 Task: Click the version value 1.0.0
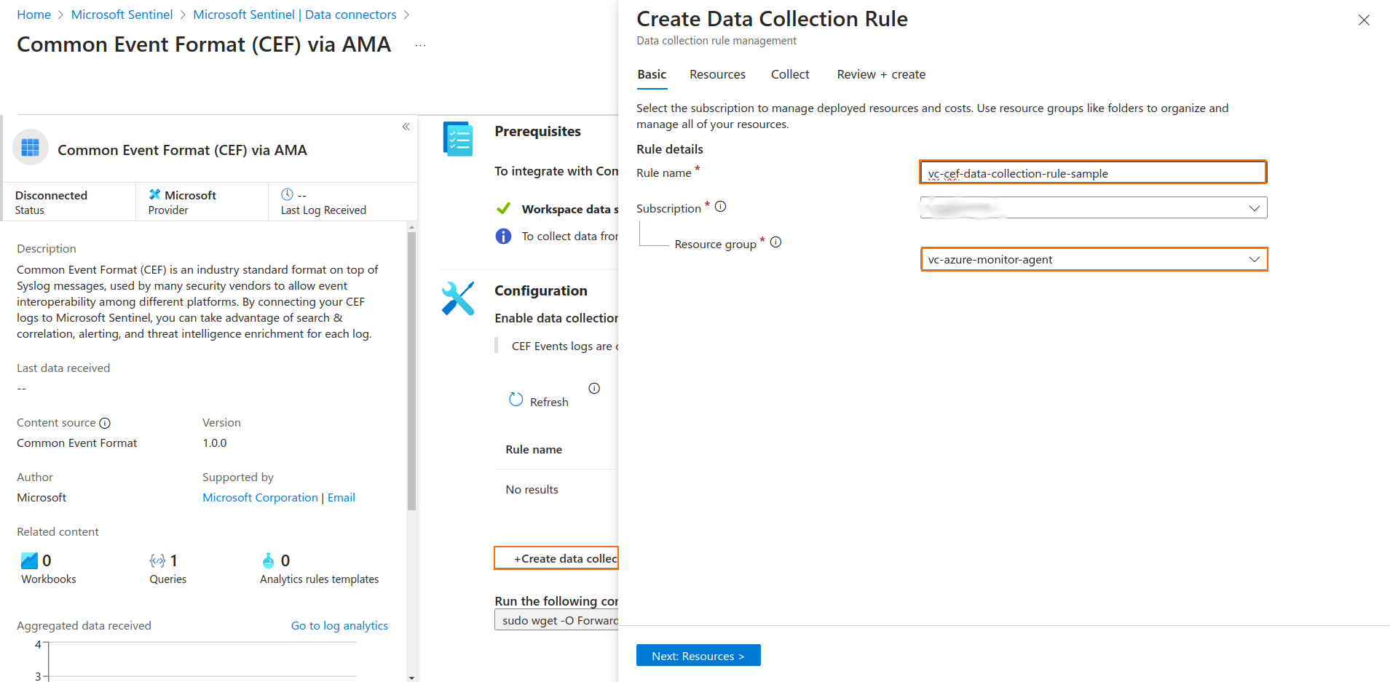(215, 443)
